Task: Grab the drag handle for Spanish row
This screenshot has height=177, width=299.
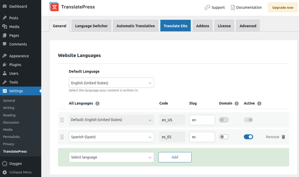Action: tap(62, 137)
